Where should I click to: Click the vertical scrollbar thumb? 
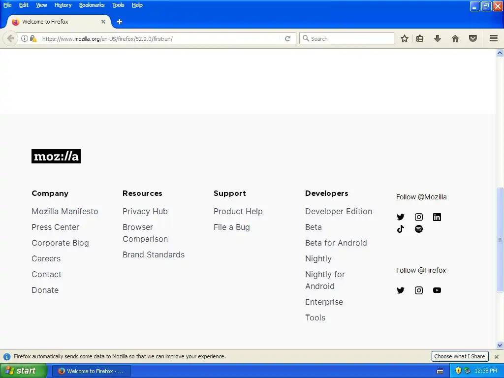pos(500,240)
